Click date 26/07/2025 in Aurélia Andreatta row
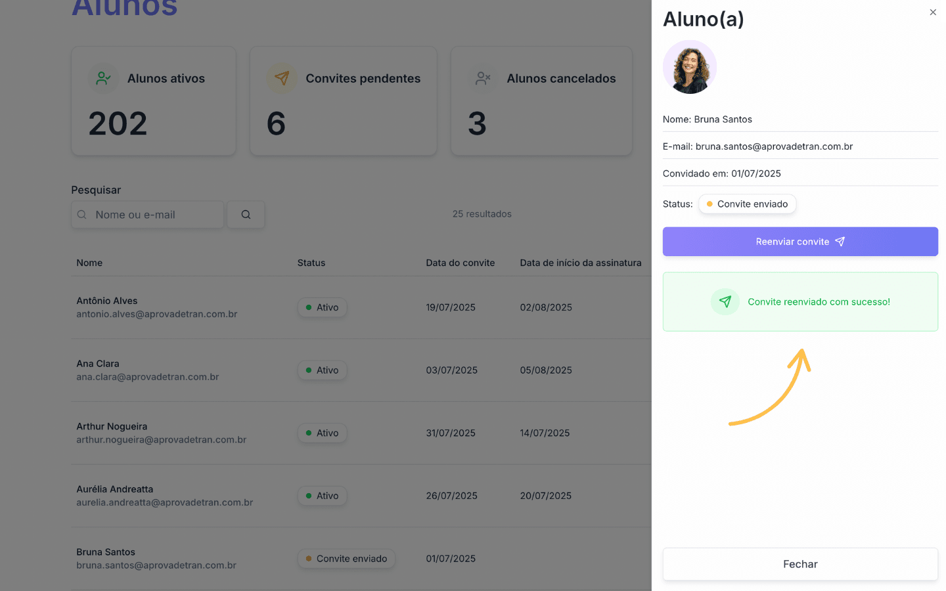946x591 pixels. tap(451, 496)
